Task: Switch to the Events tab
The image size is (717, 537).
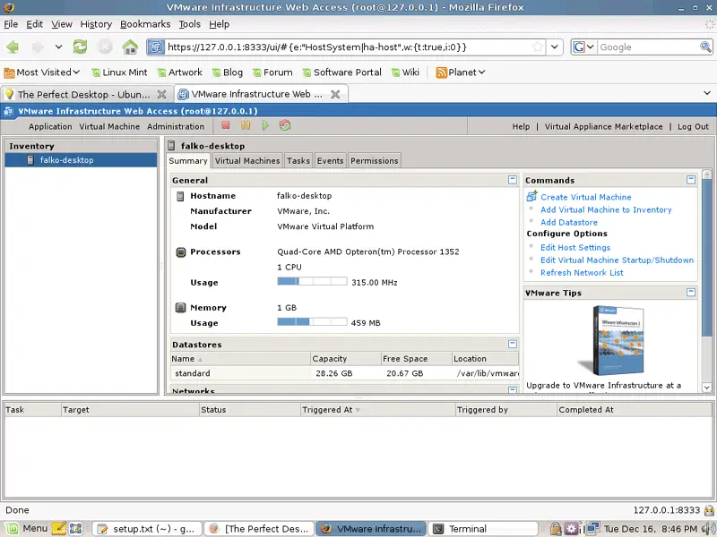Action: [x=330, y=161]
